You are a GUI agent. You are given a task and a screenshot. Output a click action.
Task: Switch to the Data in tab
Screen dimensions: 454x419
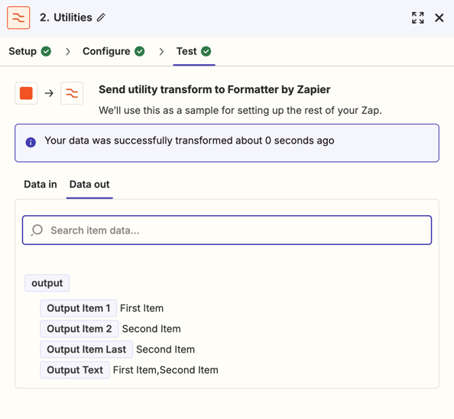[x=41, y=184]
